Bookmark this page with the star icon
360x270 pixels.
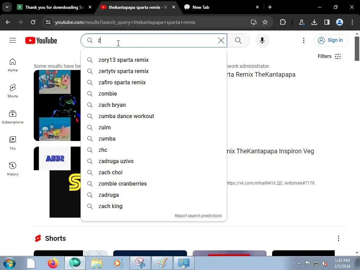tap(265, 22)
